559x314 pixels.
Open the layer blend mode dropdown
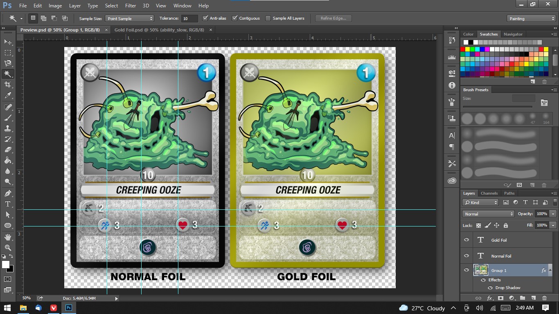489,214
